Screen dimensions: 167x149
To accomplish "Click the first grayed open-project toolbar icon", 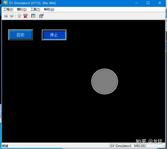I will tap(6, 16).
